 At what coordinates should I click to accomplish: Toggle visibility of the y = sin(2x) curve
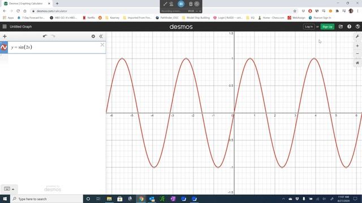point(4,47)
